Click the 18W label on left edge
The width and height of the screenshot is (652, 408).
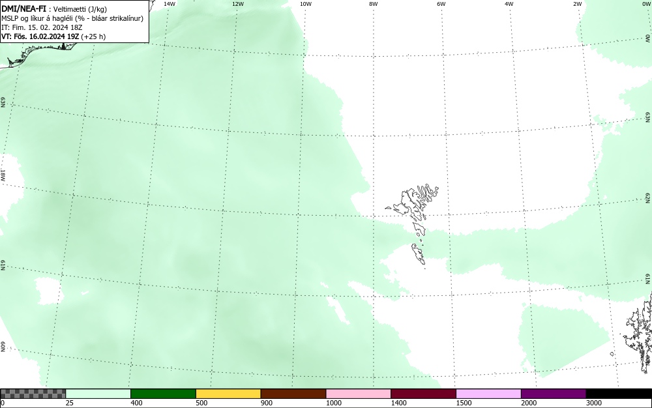pos(3,175)
